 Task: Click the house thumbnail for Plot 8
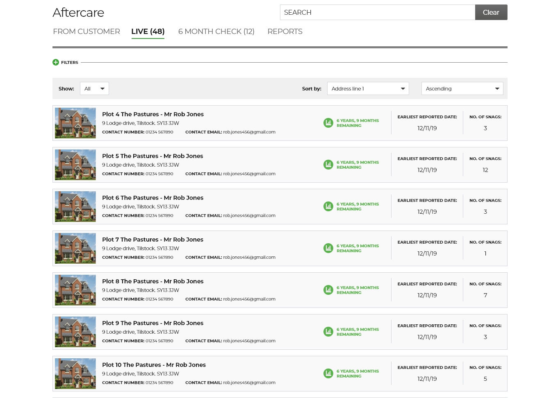[75, 290]
